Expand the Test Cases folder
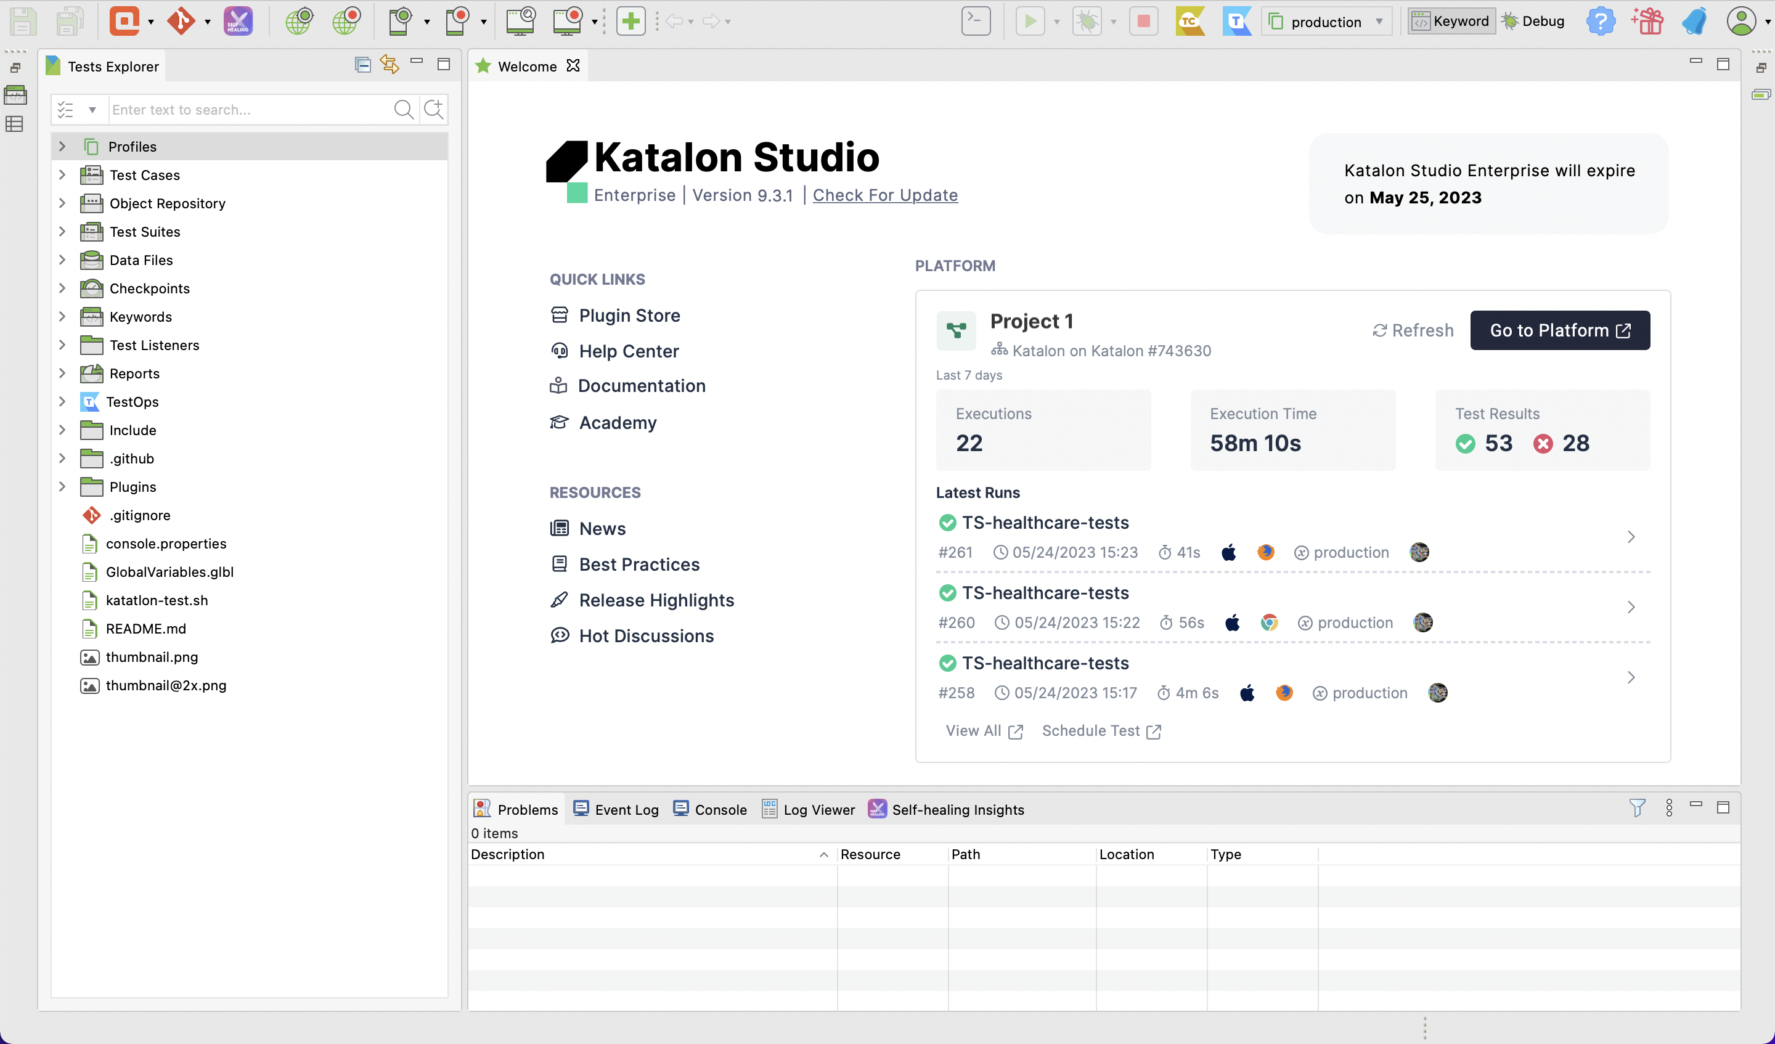 click(x=62, y=174)
